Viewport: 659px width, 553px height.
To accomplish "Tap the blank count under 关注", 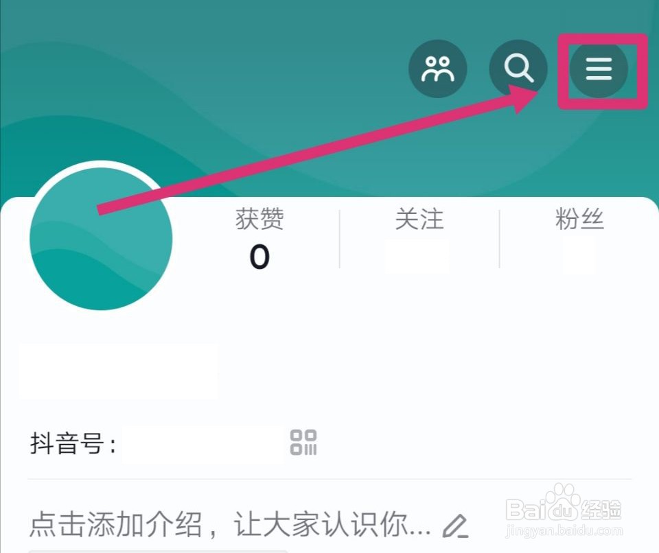I will click(x=417, y=257).
